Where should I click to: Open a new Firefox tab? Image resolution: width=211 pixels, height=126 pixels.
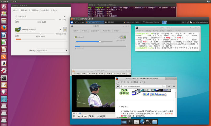tap(145, 82)
